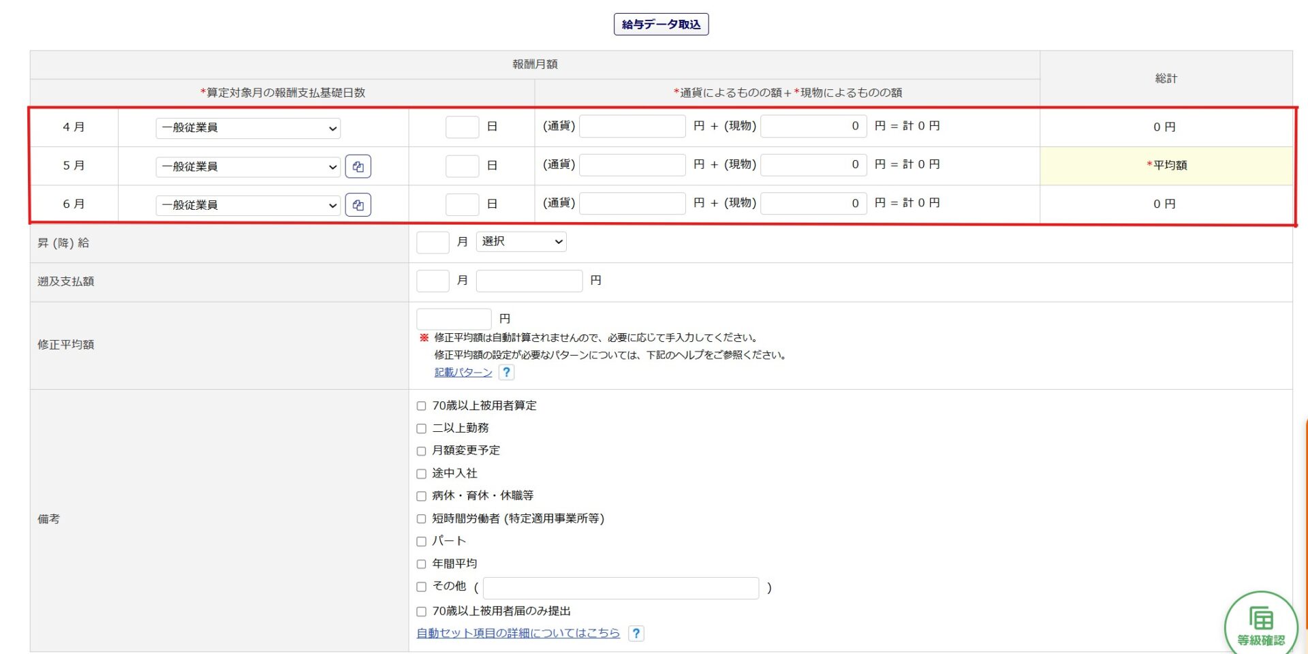Click 4月 通貨 amount field
Viewport: 1308px width, 654px height.
[632, 126]
